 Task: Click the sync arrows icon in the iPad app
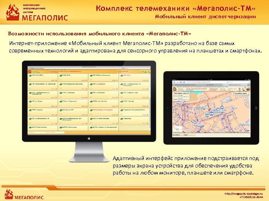pos(239,89)
